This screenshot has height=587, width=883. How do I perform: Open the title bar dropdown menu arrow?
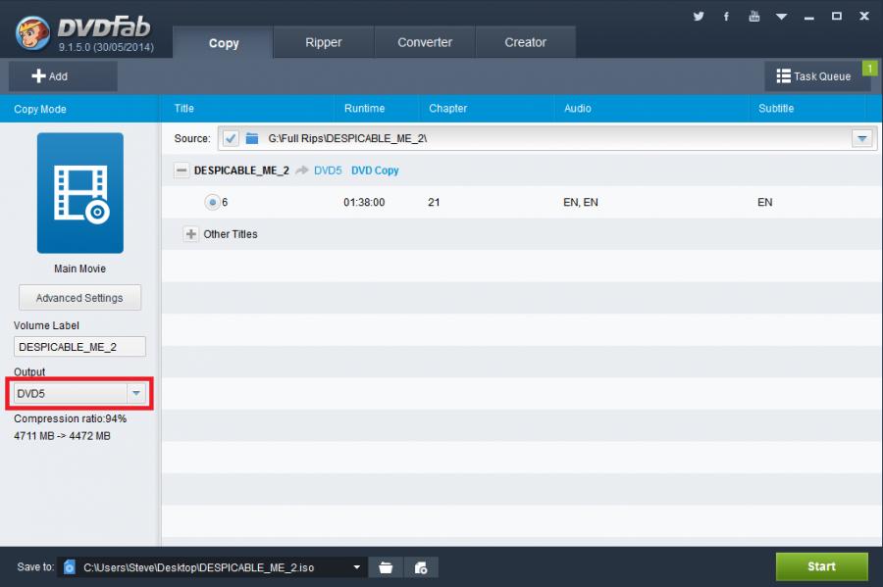(782, 17)
